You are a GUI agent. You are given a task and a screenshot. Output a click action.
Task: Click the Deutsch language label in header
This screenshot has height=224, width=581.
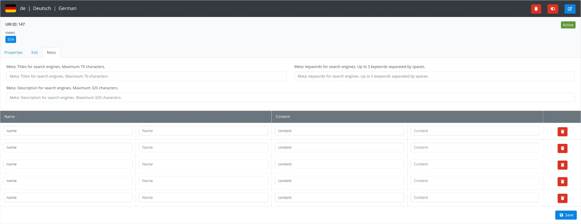click(x=42, y=8)
